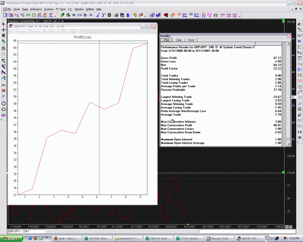Click the Windows Start button
This screenshot has width=303, height=242.
coord(11,239)
